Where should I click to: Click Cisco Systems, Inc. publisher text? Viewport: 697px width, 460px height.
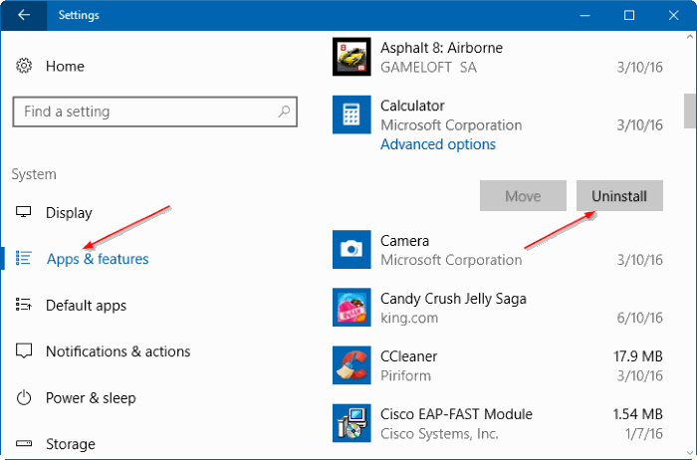pos(440,434)
